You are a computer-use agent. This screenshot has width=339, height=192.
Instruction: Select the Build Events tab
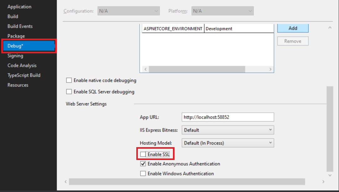[x=20, y=26]
